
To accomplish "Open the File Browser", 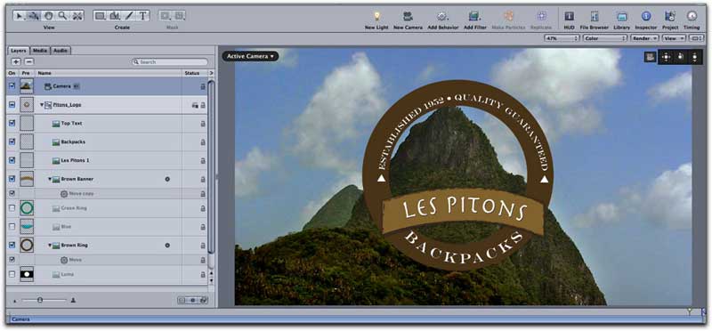I will pos(595,16).
